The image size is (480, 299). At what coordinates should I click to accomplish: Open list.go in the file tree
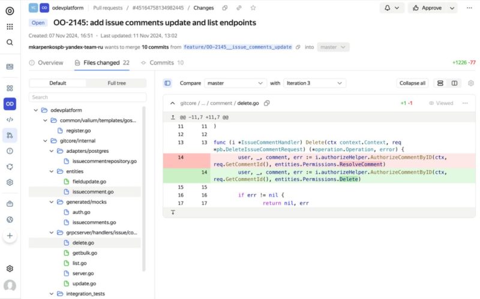(x=79, y=263)
